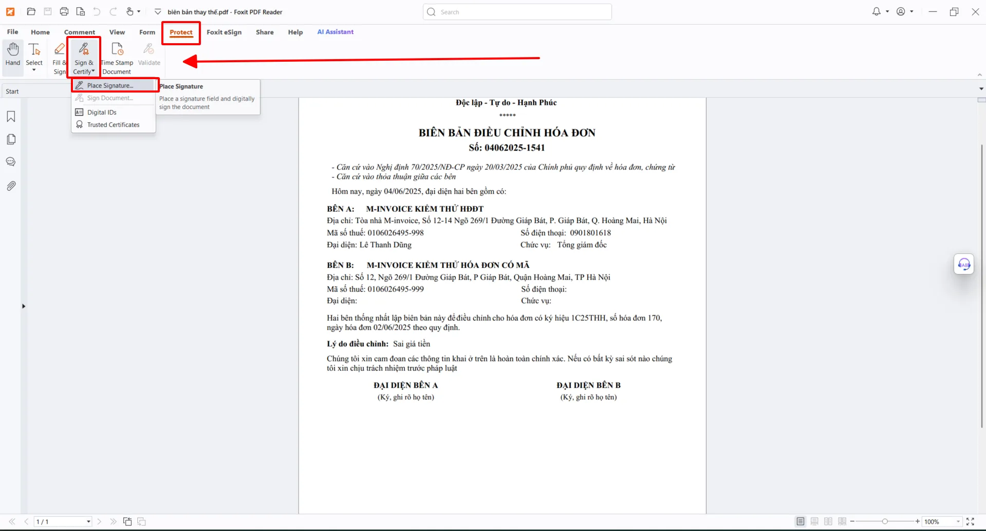986x531 pixels.
Task: Select the Select text tool
Action: [34, 53]
